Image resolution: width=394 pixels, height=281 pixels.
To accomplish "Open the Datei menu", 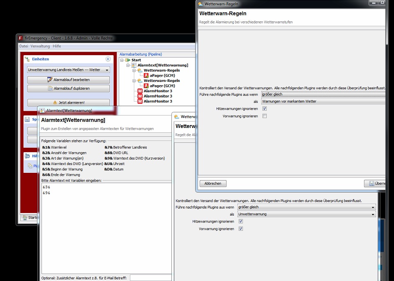I will [23, 46].
